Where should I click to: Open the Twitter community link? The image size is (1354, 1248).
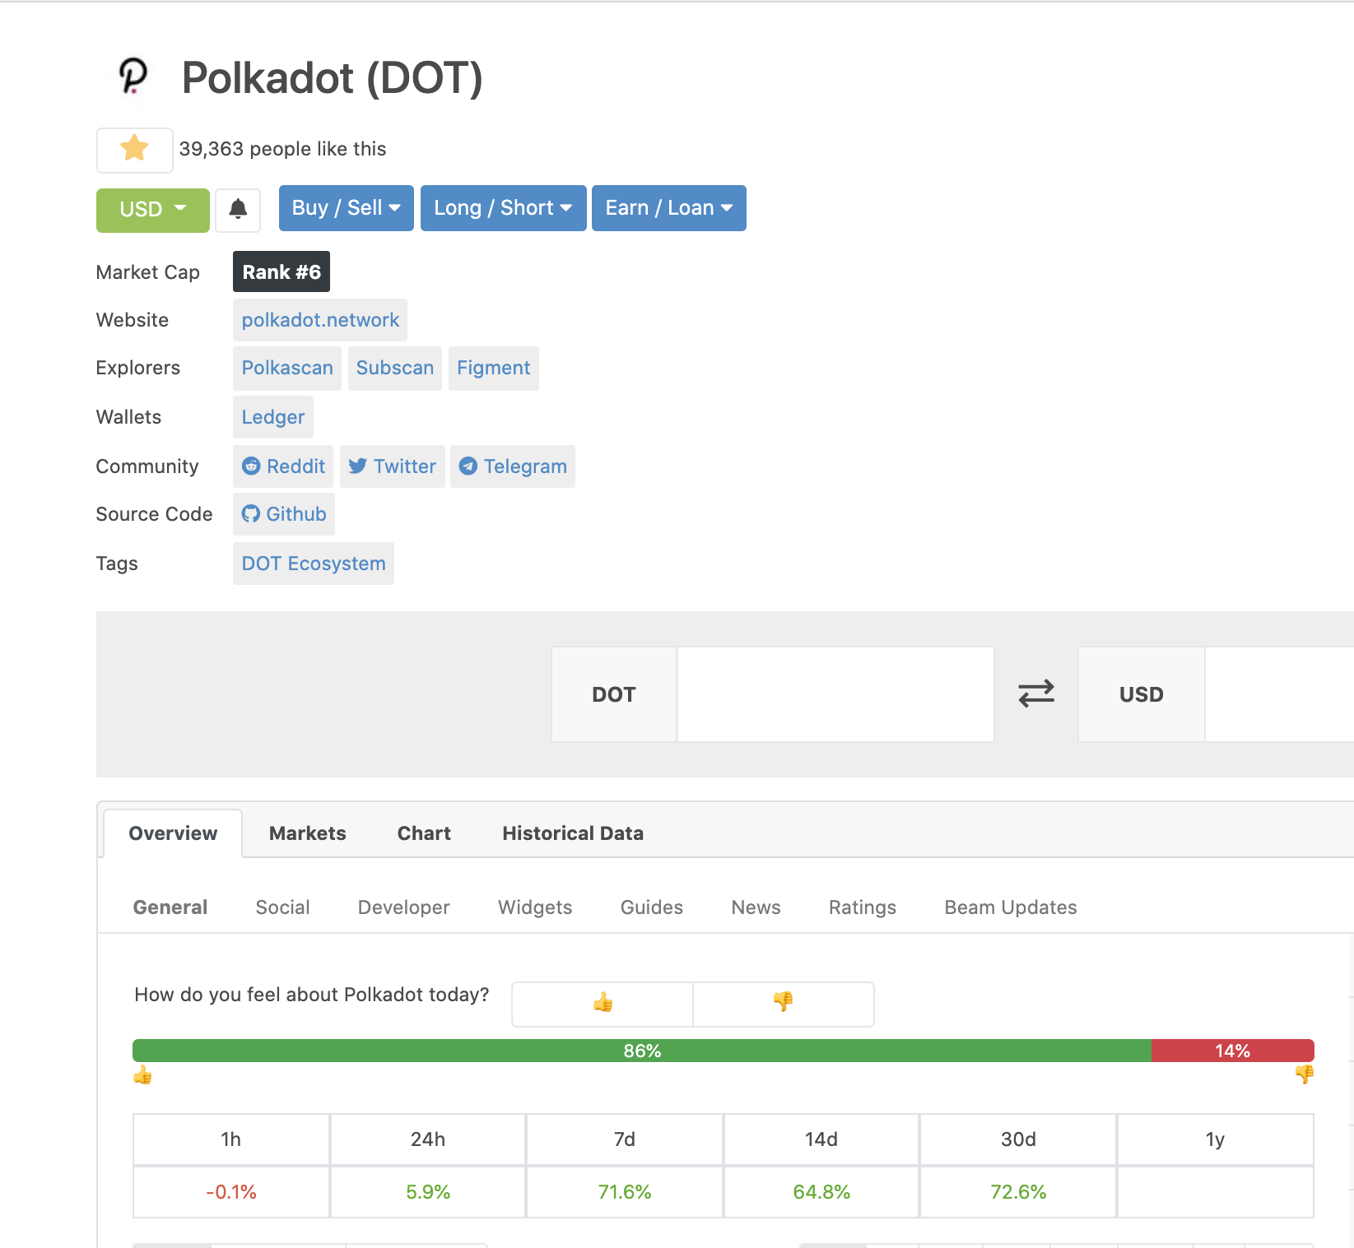[x=392, y=466]
